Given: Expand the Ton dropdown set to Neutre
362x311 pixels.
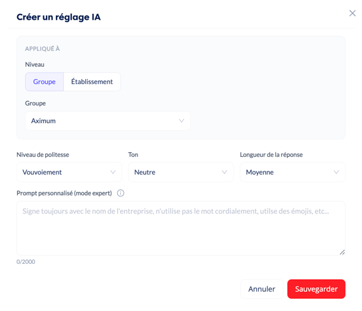Looking at the screenshot, I should click(x=181, y=172).
